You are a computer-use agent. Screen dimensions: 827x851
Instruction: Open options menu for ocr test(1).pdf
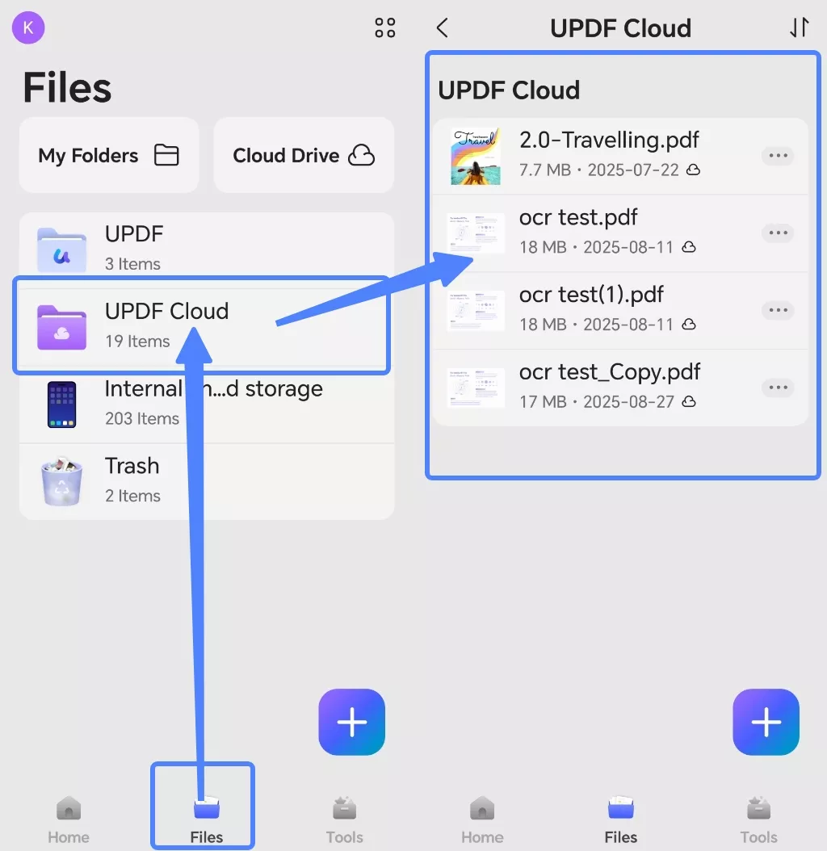point(778,310)
